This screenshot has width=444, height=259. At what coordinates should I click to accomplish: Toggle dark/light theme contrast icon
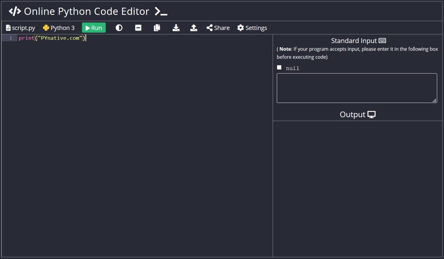119,28
